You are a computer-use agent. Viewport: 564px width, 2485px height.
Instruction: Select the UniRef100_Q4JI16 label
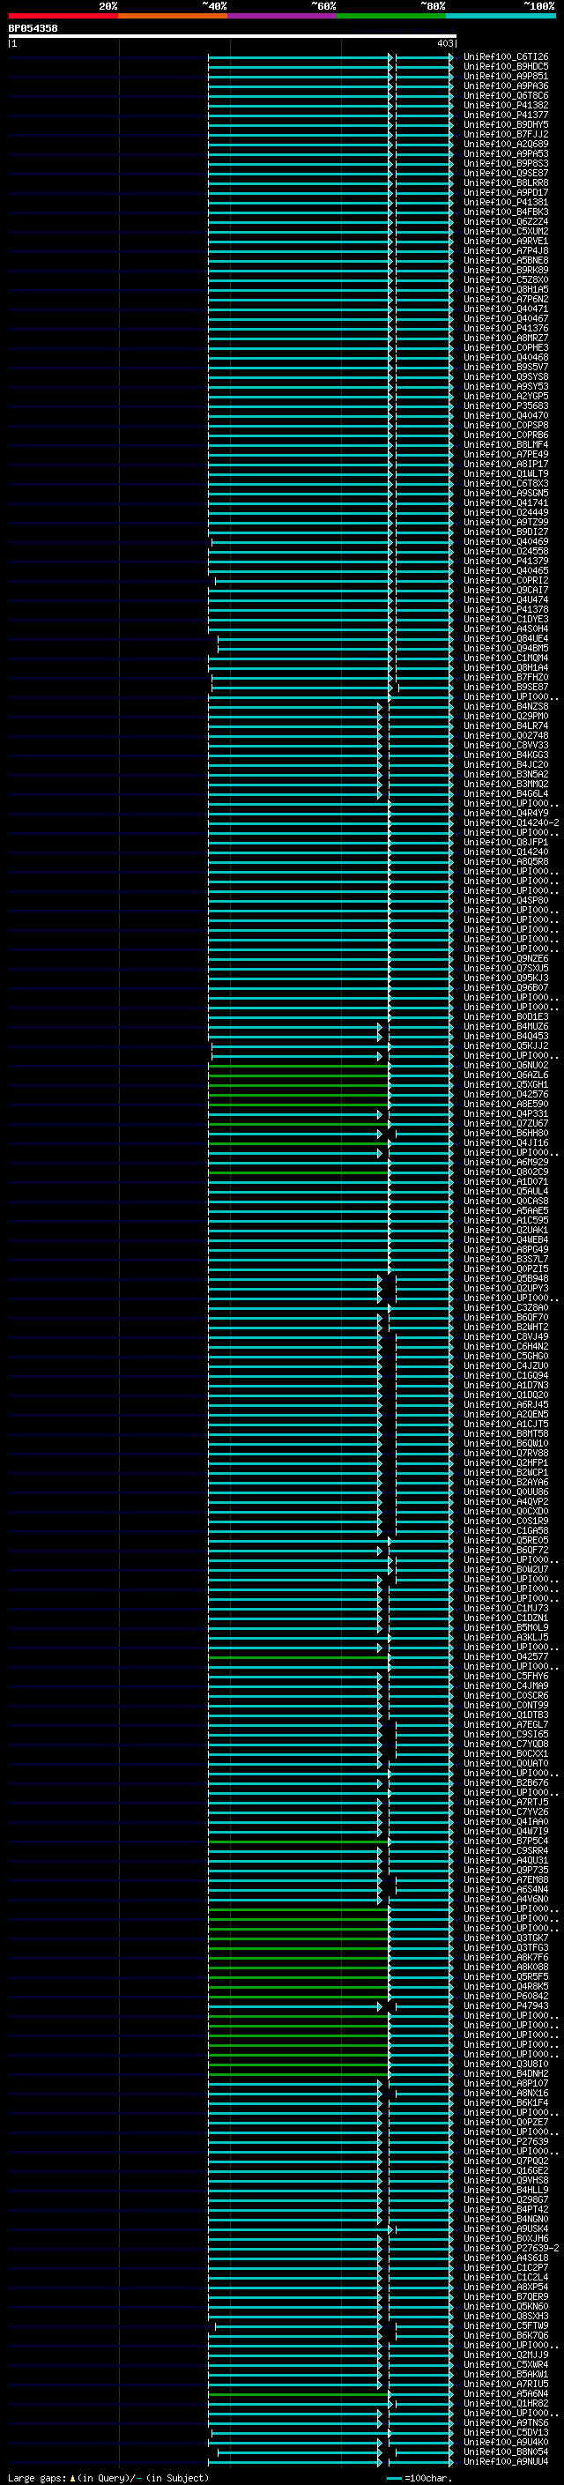[x=506, y=1143]
